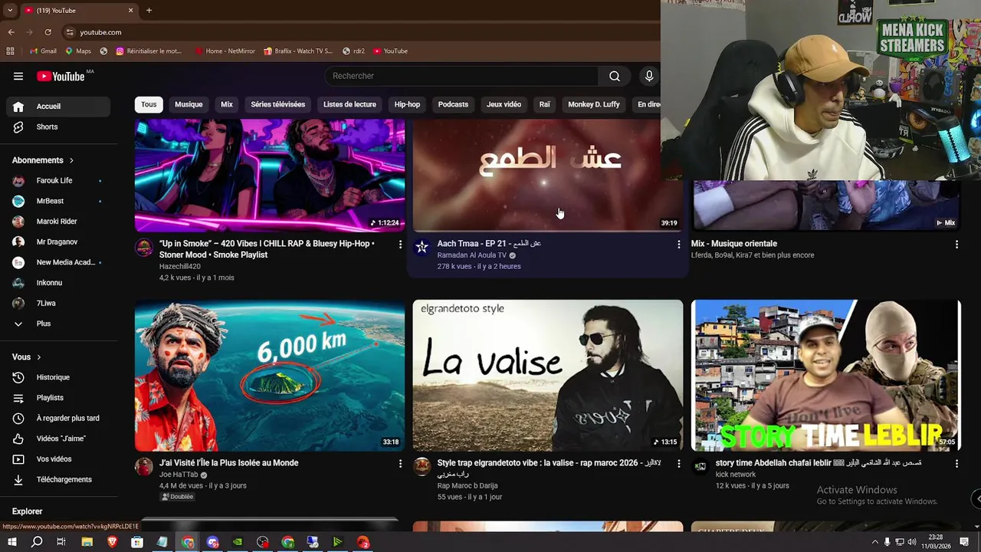The image size is (981, 552).
Task: Select the Monkey D. Luffy chip
Action: coord(594,104)
